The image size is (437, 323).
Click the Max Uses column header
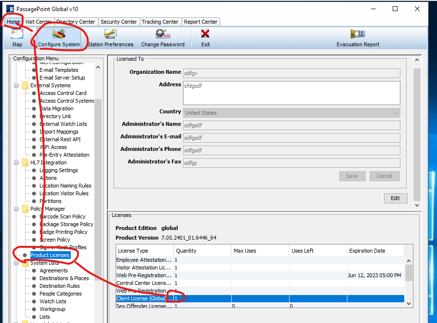click(x=260, y=251)
